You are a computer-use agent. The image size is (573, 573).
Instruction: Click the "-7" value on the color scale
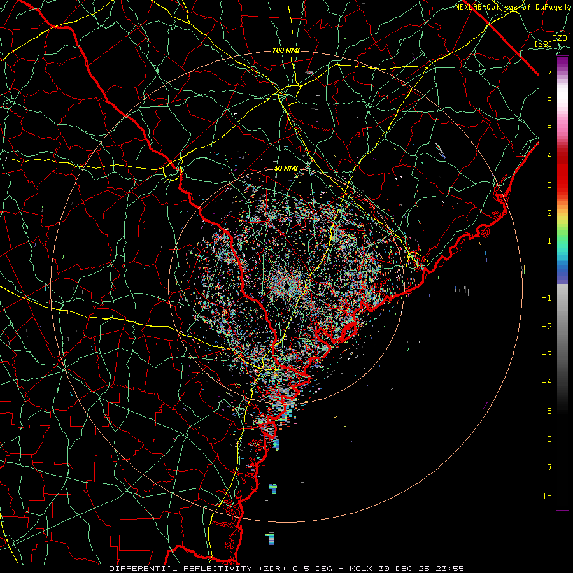click(x=547, y=467)
